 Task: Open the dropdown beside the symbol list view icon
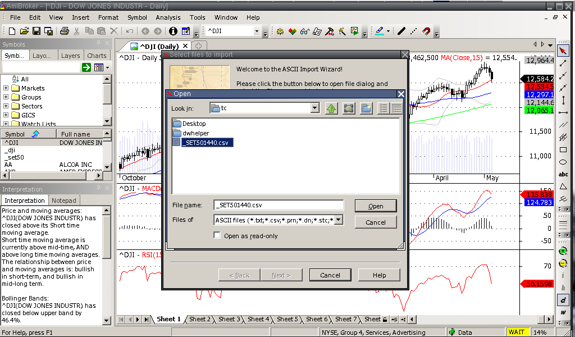tap(107, 67)
